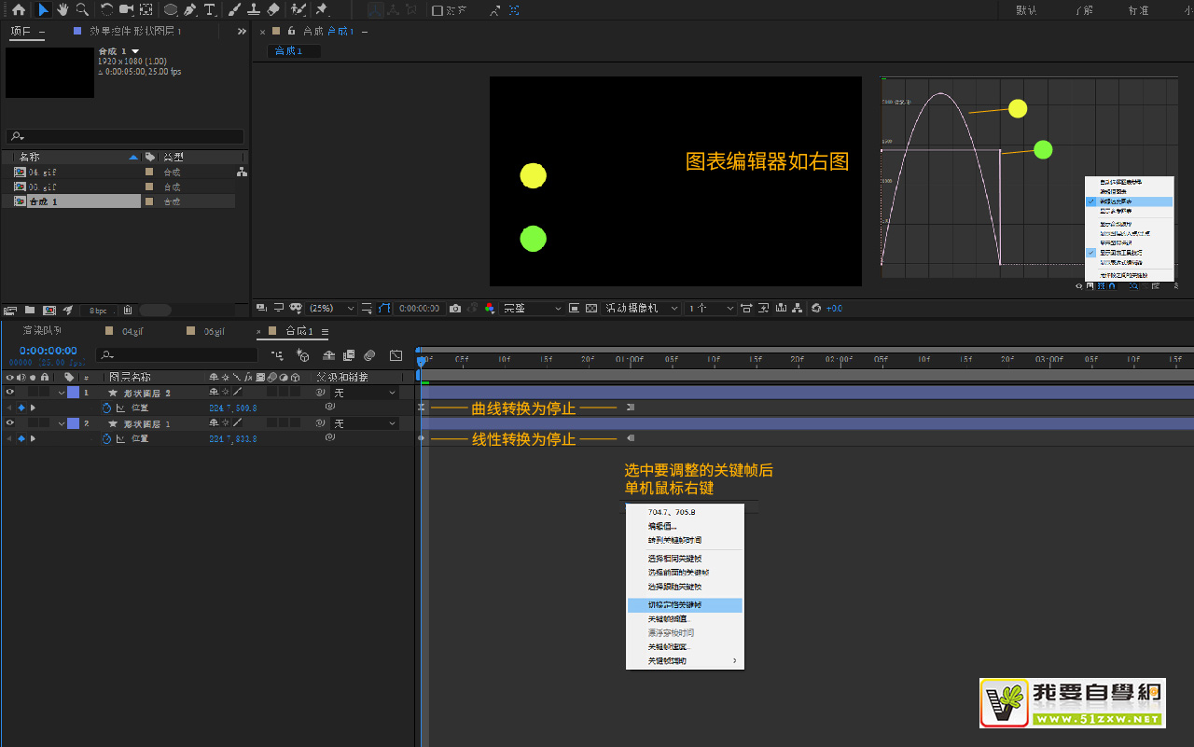Select the Pen tool

point(190,9)
